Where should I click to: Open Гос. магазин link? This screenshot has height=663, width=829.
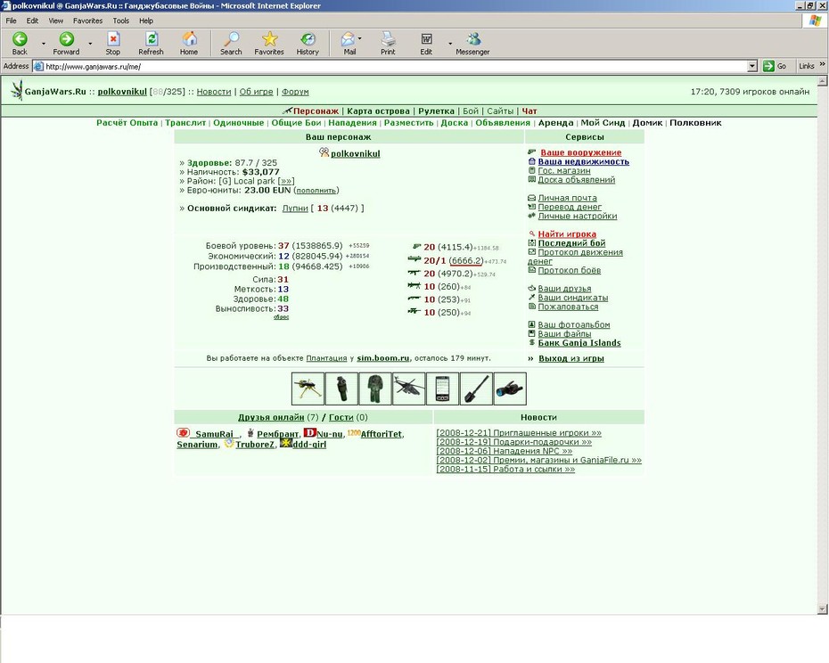click(564, 171)
